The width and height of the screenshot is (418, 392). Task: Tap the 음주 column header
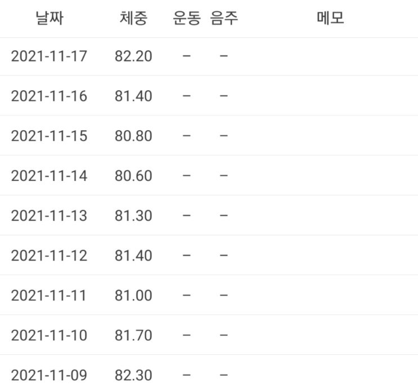224,18
